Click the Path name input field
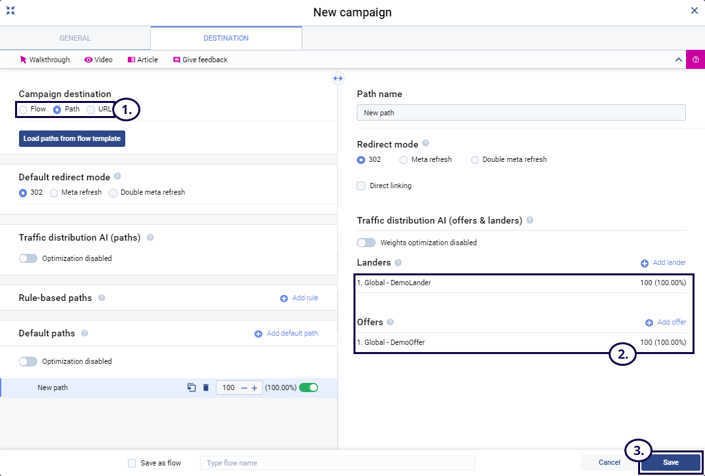The image size is (705, 476). point(521,113)
